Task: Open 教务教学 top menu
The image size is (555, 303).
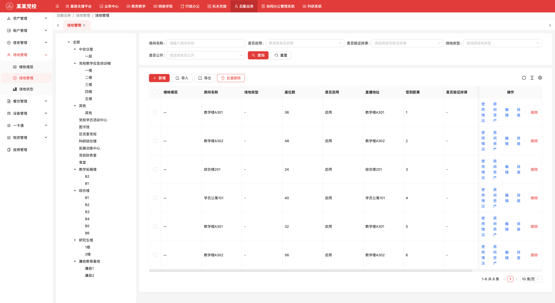Action: pos(136,6)
